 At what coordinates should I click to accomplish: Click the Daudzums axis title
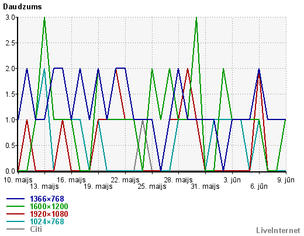[22, 7]
